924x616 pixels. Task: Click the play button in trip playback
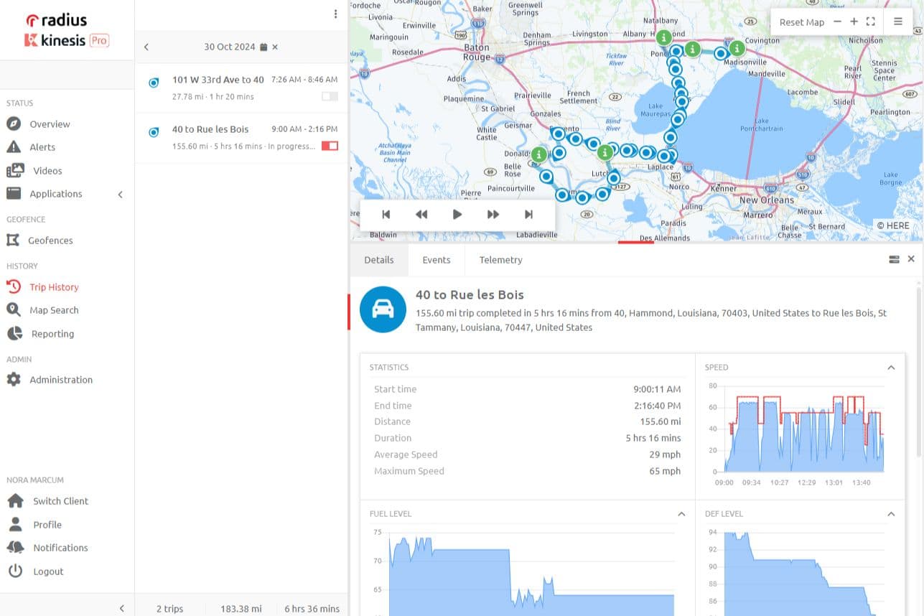[457, 214]
